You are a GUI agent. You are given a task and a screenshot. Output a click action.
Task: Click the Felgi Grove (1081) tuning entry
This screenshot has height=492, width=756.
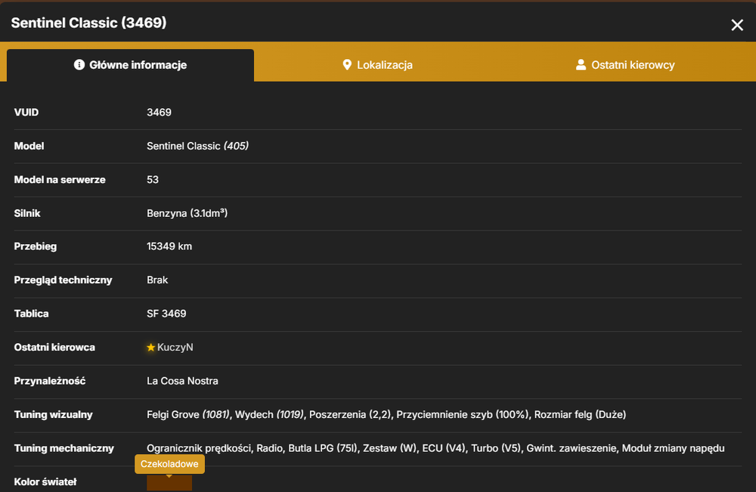click(x=188, y=414)
